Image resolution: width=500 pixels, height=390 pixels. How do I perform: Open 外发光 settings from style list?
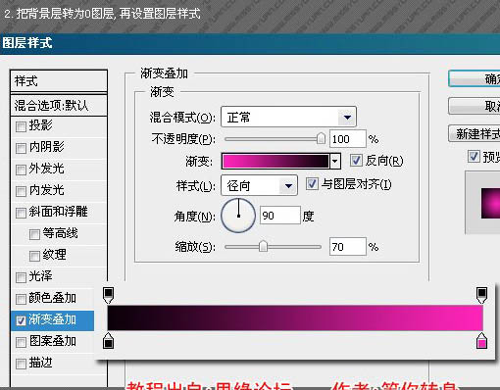coord(46,169)
